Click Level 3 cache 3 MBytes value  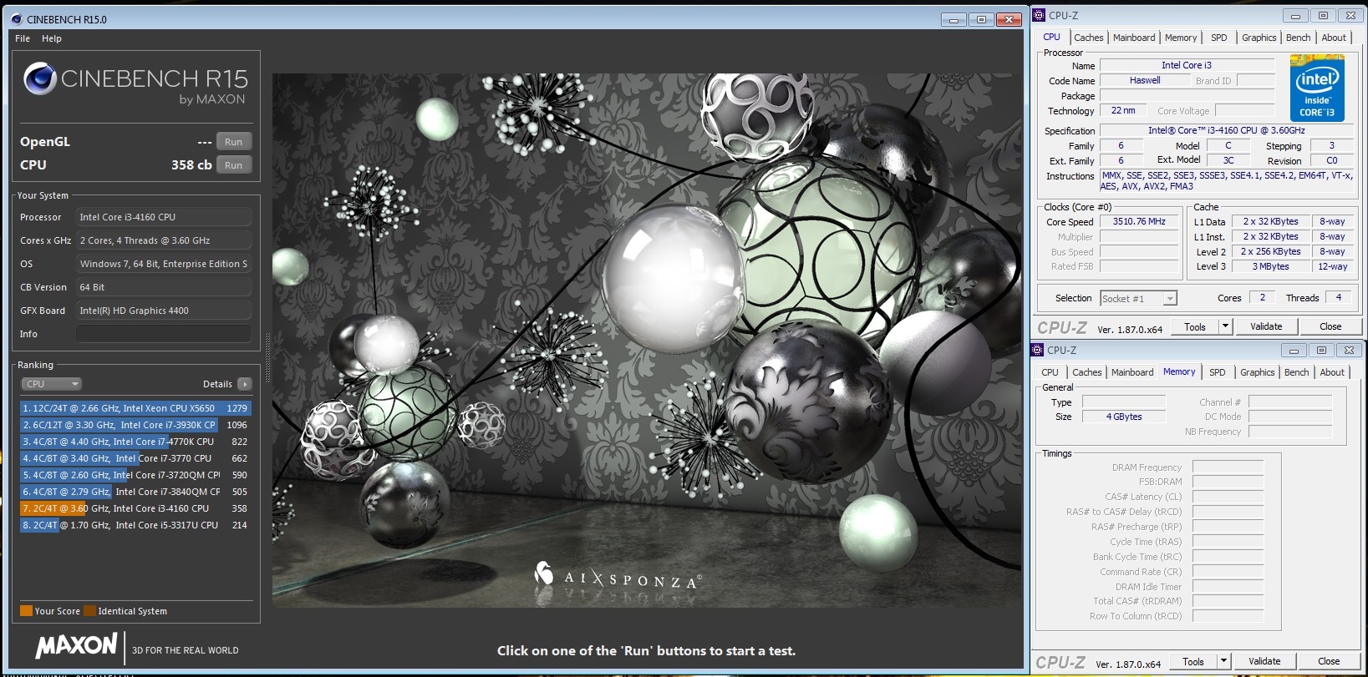tap(1270, 266)
